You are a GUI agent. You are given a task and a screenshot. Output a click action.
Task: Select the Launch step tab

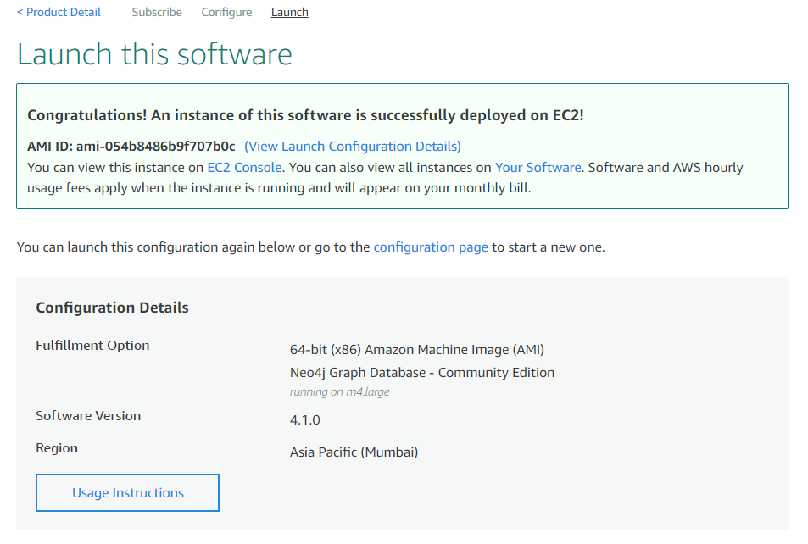289,13
